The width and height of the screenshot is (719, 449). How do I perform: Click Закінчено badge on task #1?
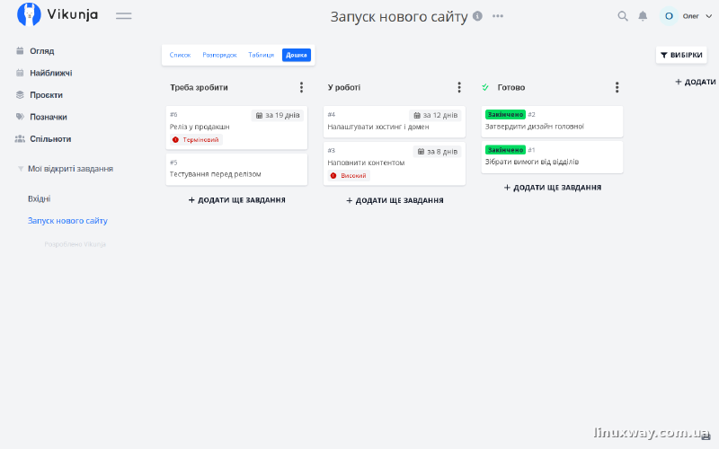pyautogui.click(x=505, y=150)
